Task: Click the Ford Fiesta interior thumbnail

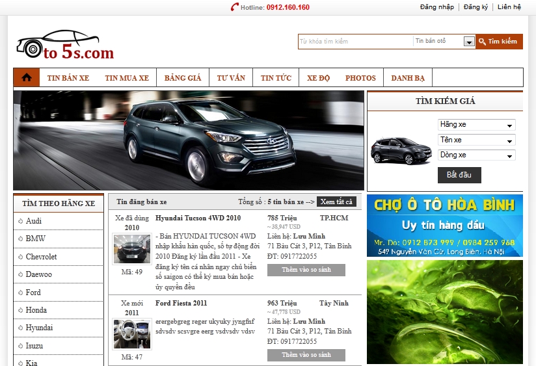Action: [132, 334]
